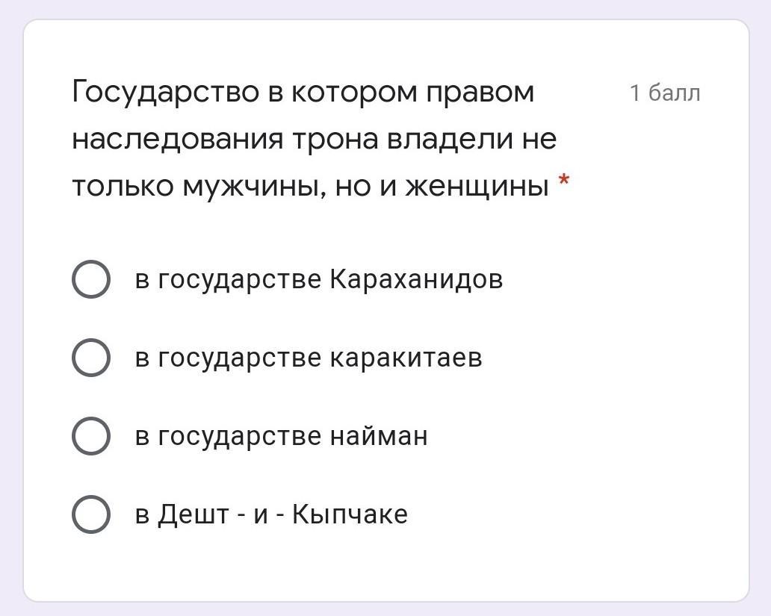Screen dimensions: 771x616
Task: Click the label text "в государстве каракитаев"
Action: pyautogui.click(x=308, y=358)
